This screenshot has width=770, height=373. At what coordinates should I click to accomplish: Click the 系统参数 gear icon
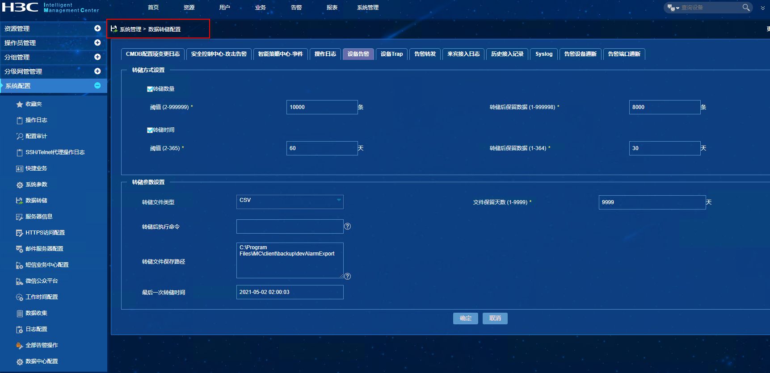20,185
